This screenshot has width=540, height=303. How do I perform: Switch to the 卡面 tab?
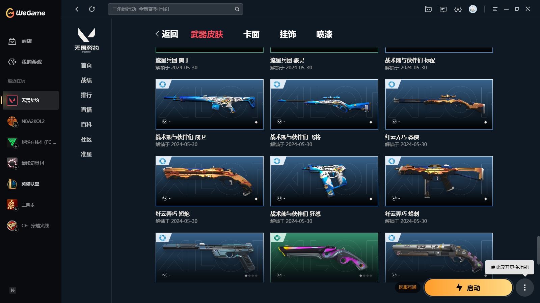coord(251,34)
